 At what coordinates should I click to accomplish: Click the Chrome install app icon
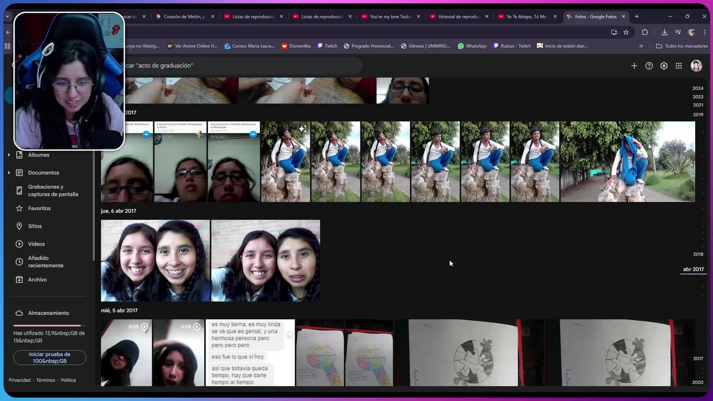tap(614, 32)
